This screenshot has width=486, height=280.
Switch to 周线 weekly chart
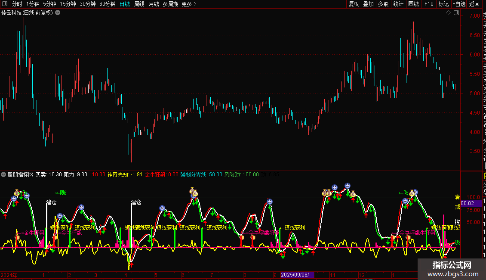(x=139, y=4)
